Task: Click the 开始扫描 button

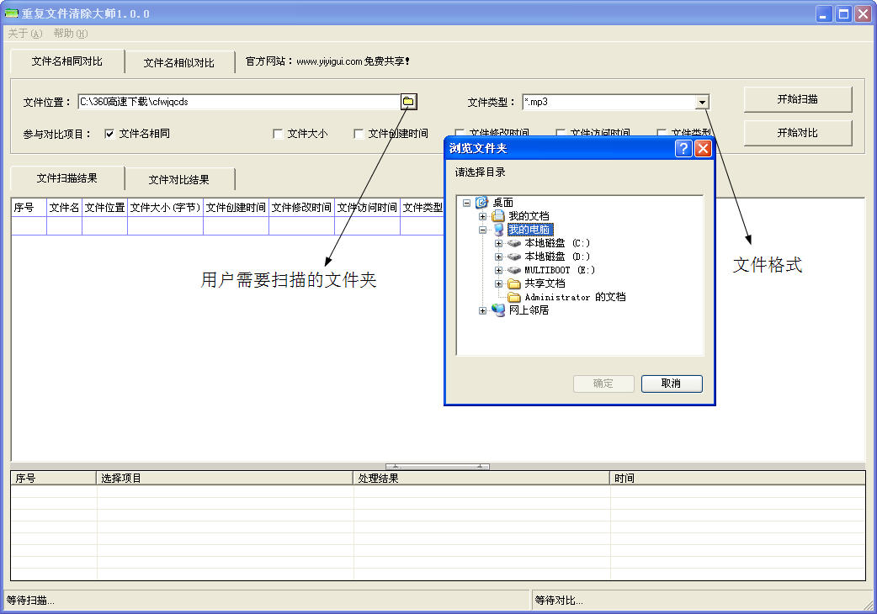Action: click(798, 99)
